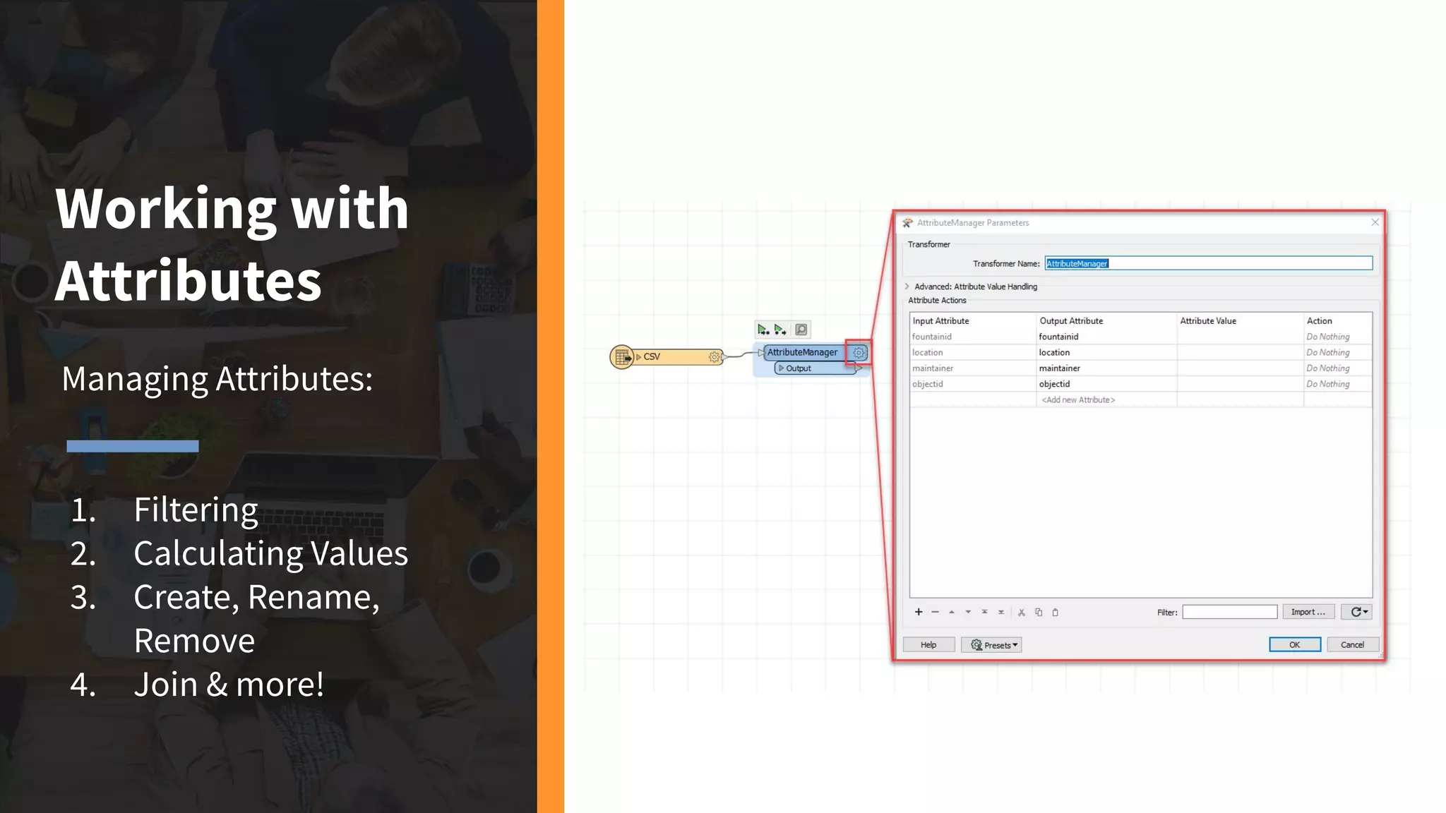The width and height of the screenshot is (1446, 813).
Task: Click the Filter input field
Action: 1230,612
